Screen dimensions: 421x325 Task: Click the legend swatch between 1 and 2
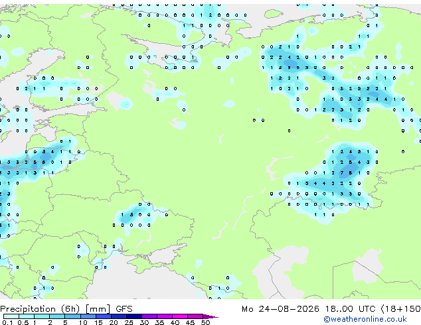click(x=42, y=316)
